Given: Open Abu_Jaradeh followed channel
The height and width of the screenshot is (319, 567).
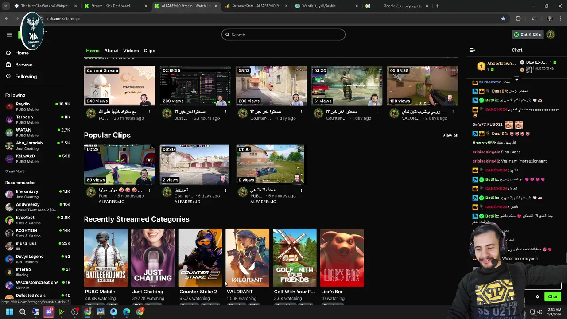Looking at the screenshot, I should [x=37, y=145].
